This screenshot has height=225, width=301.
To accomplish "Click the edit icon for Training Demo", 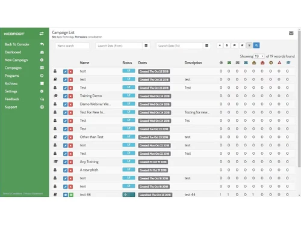I will [x=66, y=96].
